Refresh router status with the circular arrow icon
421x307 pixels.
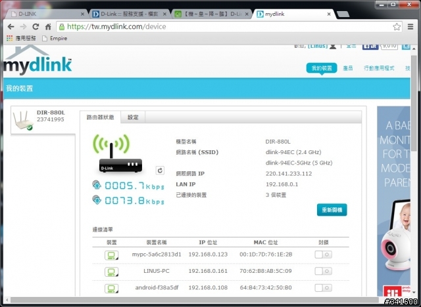pos(160,171)
